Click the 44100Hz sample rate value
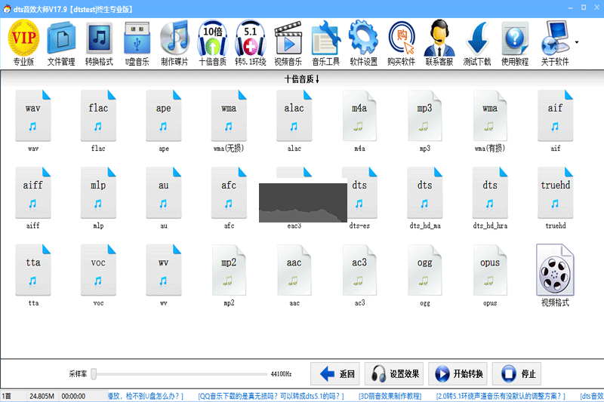Viewport: 604px width, 402px height. click(281, 373)
